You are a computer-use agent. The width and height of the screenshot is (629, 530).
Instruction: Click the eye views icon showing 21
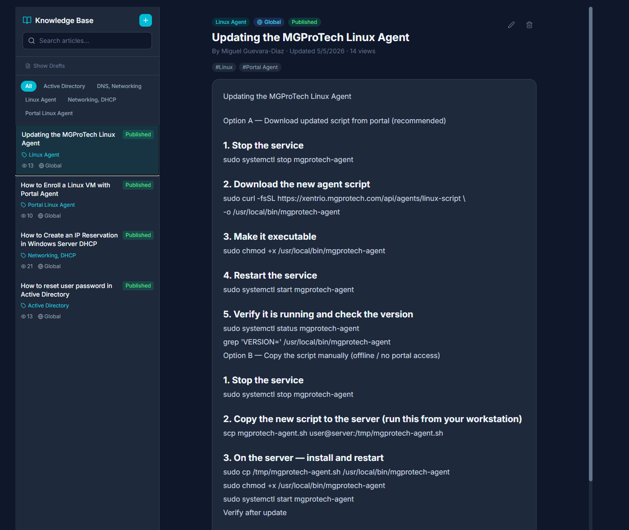(23, 266)
